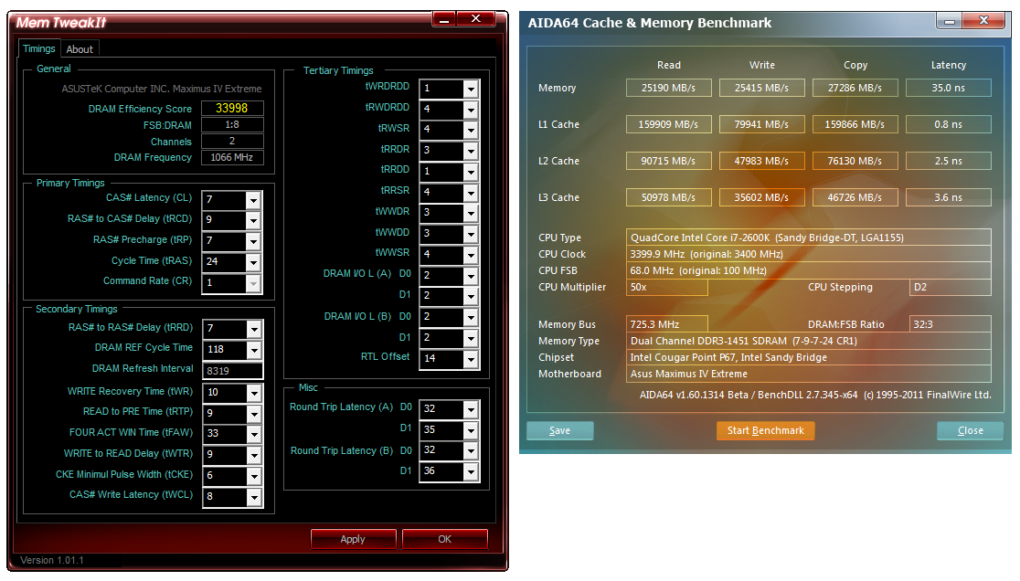Viewport: 1020px width, 581px height.
Task: Open the DRAM I/O L (B) D0 dropdown
Action: coord(471,318)
